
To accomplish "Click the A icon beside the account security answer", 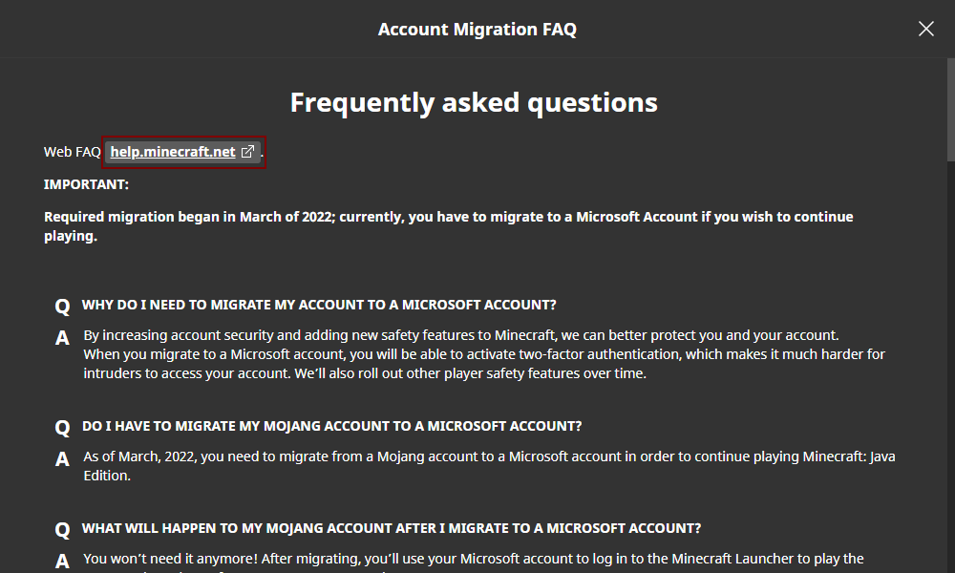I will [x=62, y=338].
